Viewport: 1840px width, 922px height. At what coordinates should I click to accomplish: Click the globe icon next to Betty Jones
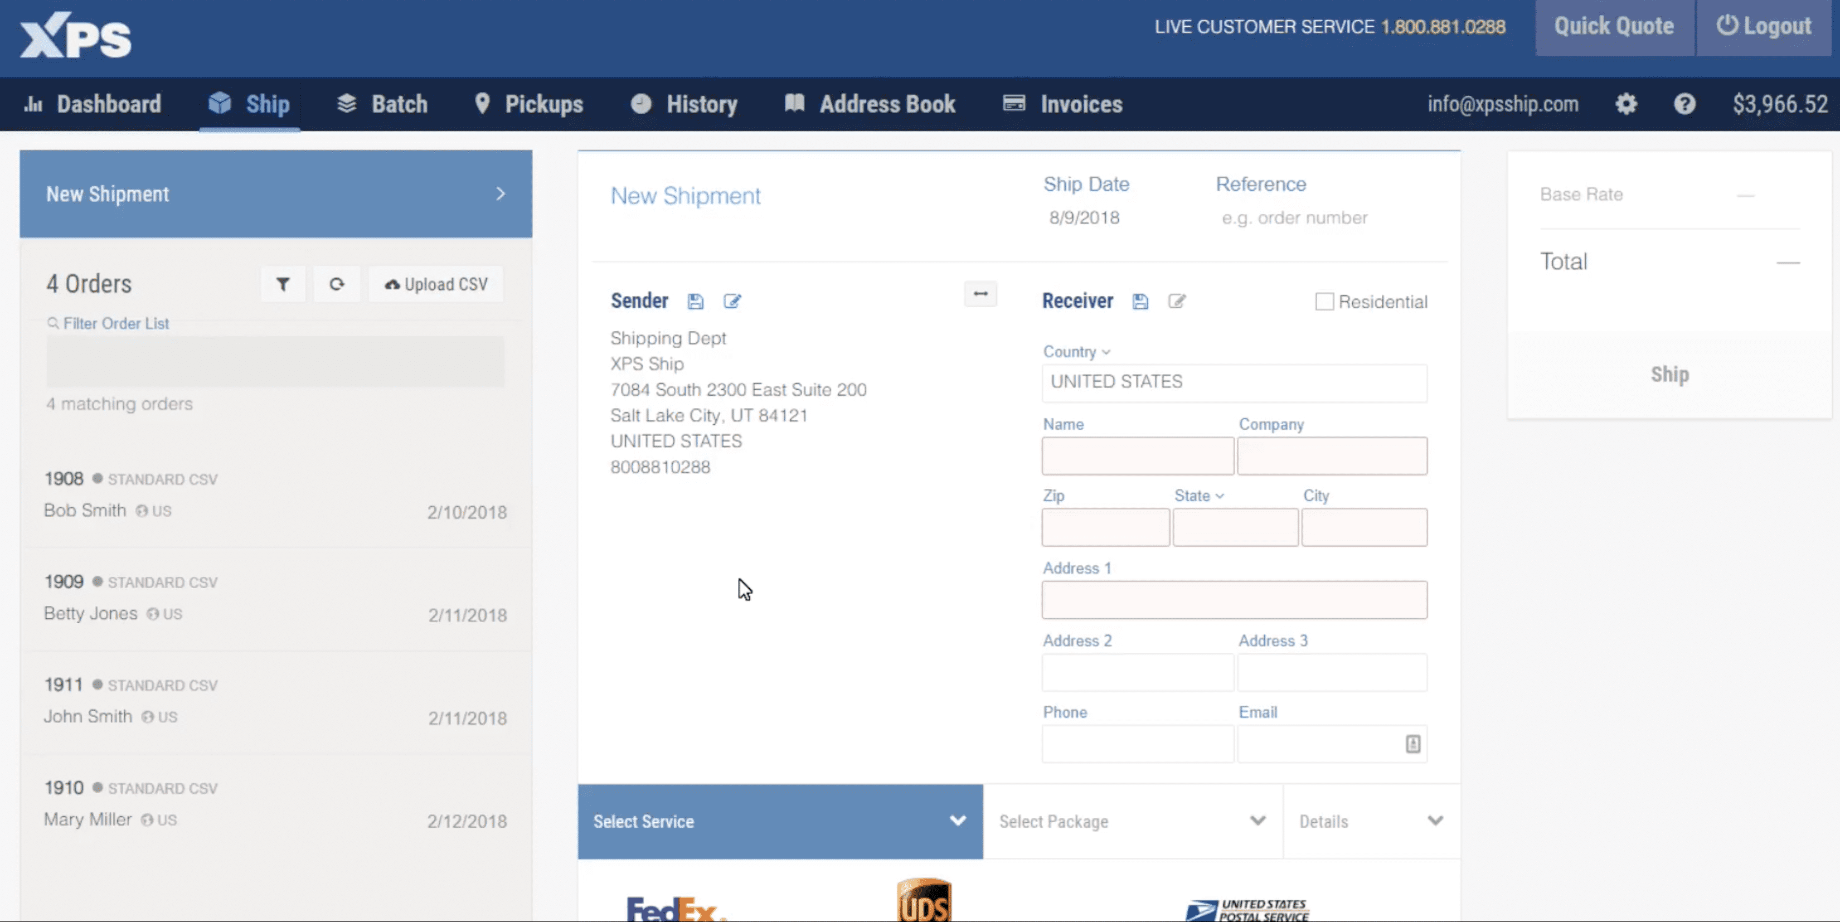tap(153, 614)
